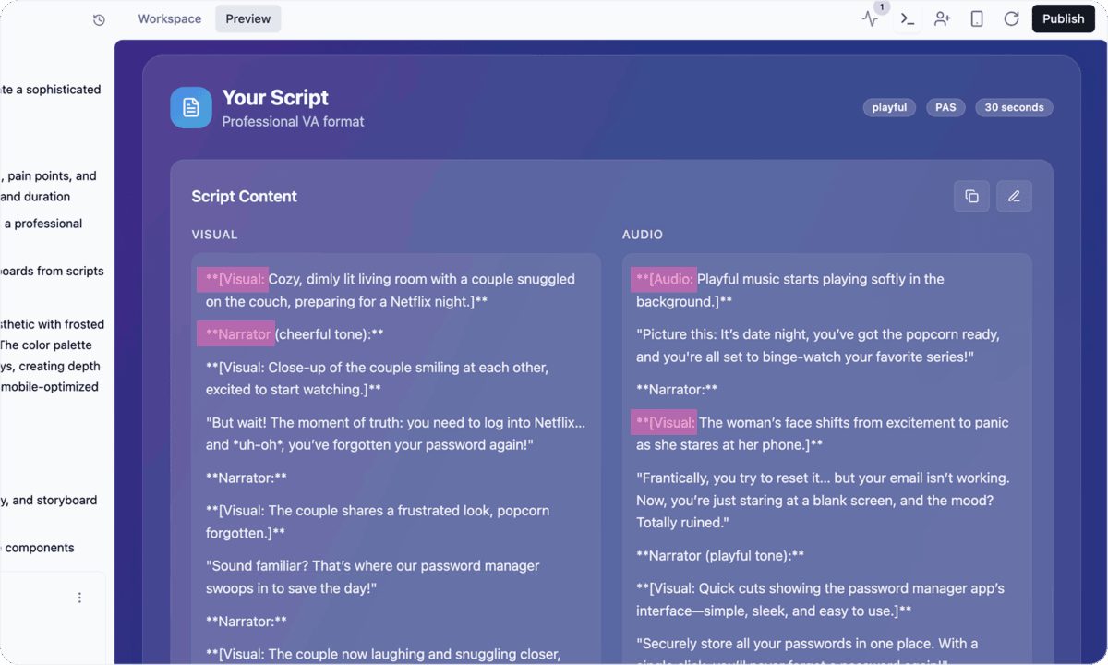Click highlighted **[Visual: before The woman's face
Viewport: 1108px width, 665px height.
(664, 422)
